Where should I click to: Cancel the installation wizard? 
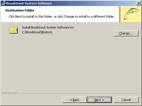tap(126, 100)
